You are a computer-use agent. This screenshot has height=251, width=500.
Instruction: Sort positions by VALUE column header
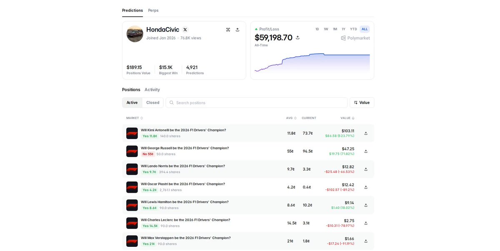347,118
